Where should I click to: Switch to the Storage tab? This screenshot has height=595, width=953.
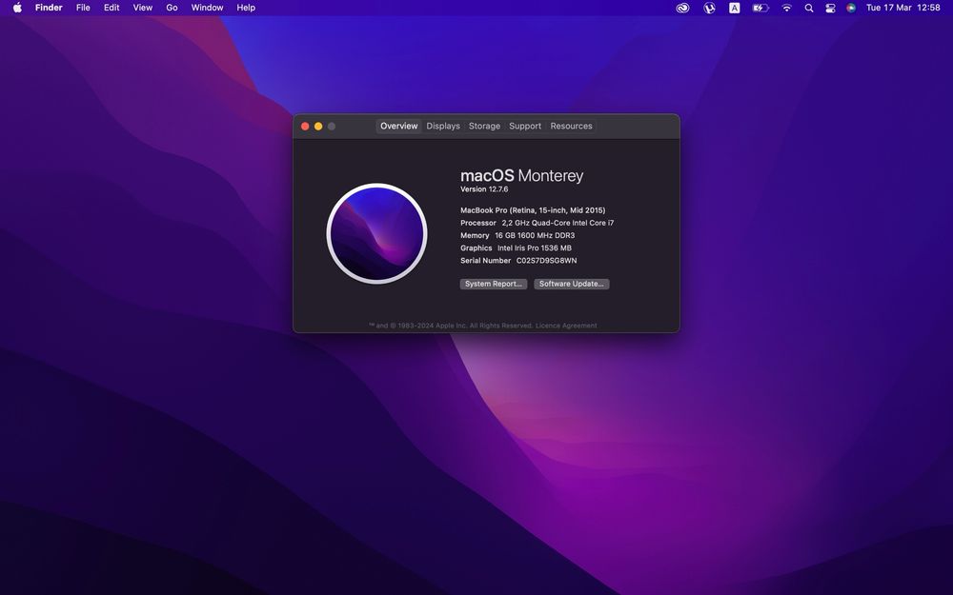(484, 127)
